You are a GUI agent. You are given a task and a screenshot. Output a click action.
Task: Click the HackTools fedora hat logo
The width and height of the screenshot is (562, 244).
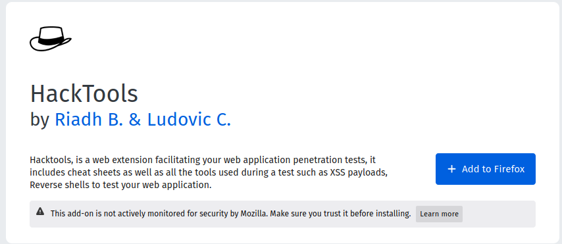[51, 39]
